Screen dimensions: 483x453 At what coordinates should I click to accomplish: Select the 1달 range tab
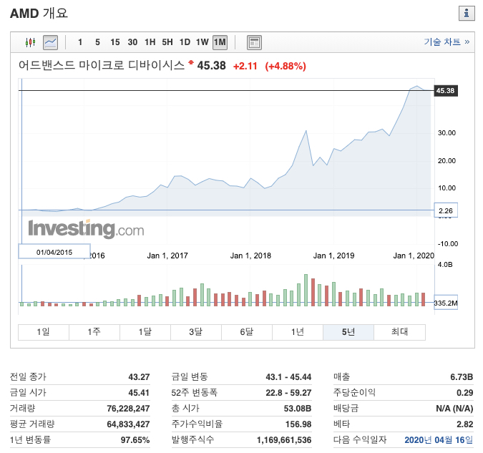(x=145, y=332)
